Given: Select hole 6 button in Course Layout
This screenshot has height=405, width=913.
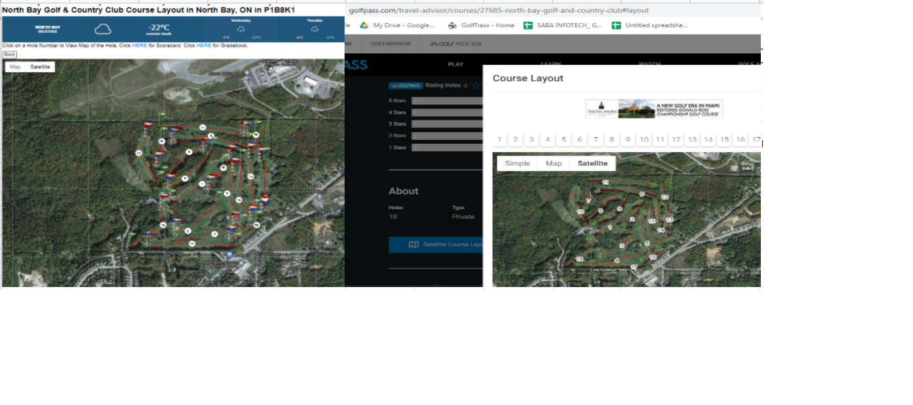Looking at the screenshot, I should point(579,140).
